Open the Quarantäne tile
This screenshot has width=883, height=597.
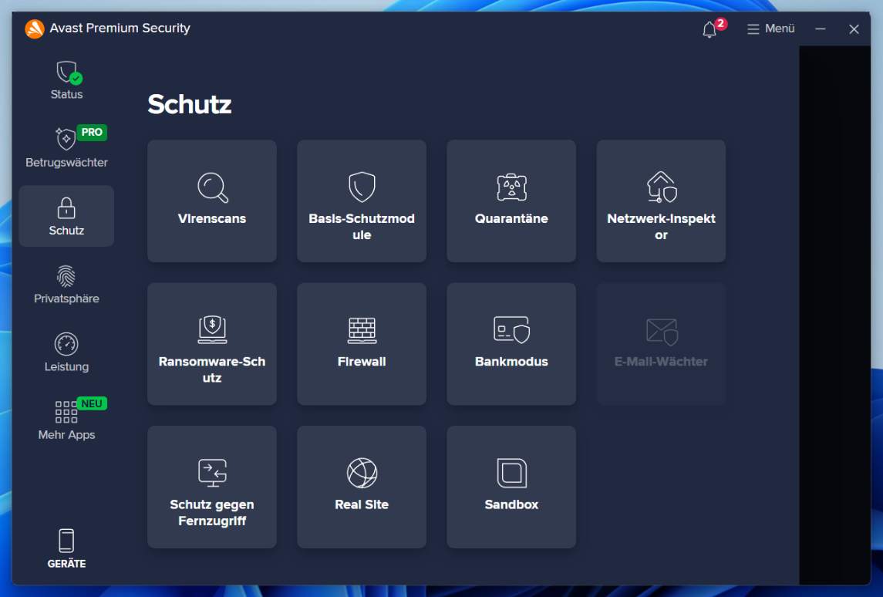pyautogui.click(x=511, y=201)
